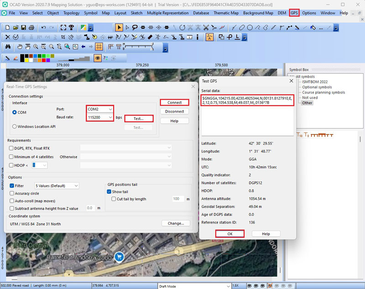
Task: Toggle the grid display icon
Action: pos(99,47)
